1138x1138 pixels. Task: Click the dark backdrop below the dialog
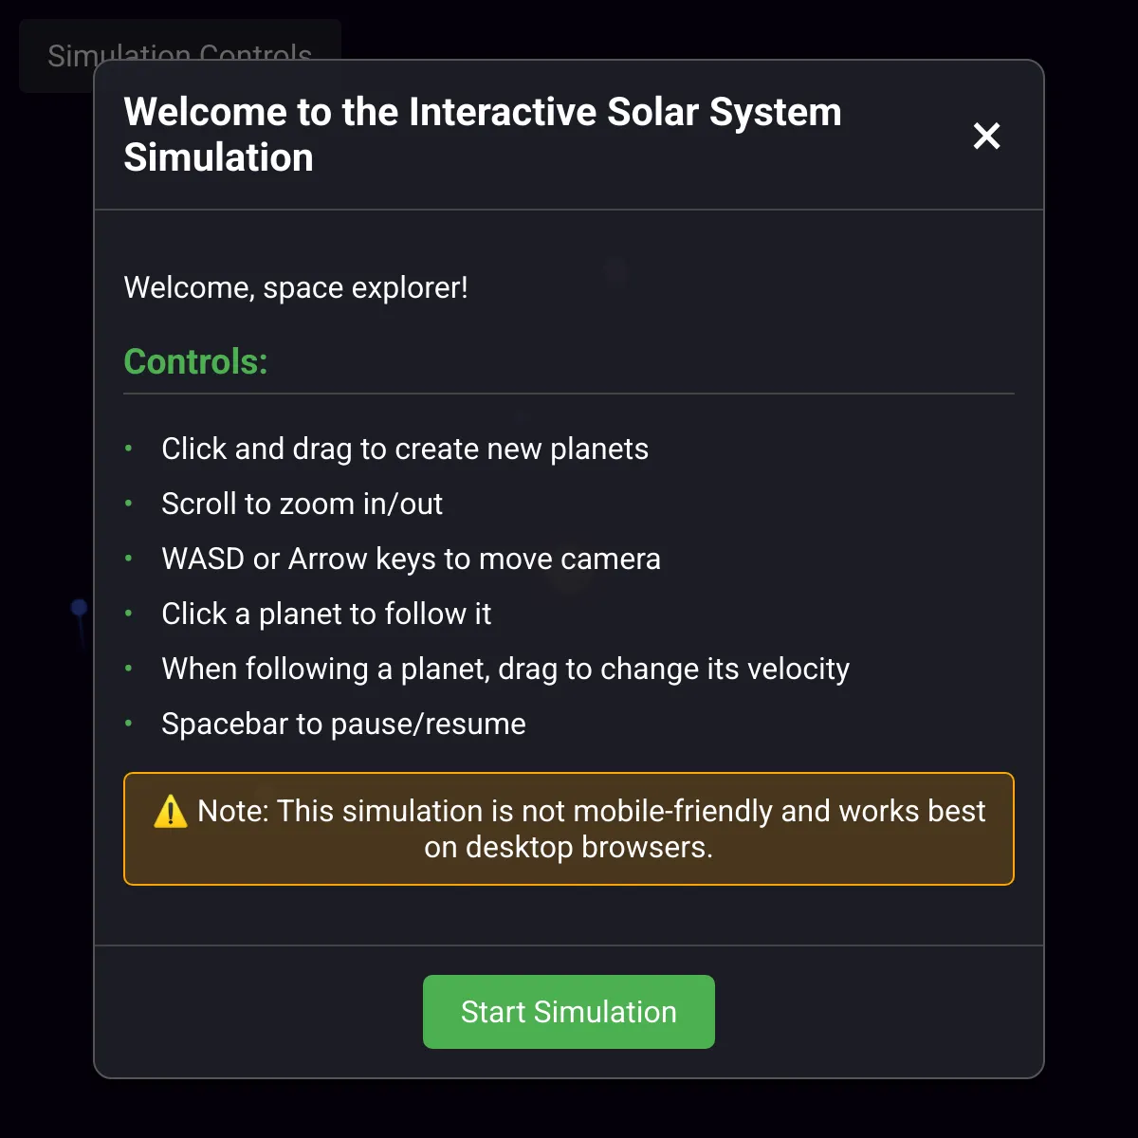tap(569, 1110)
